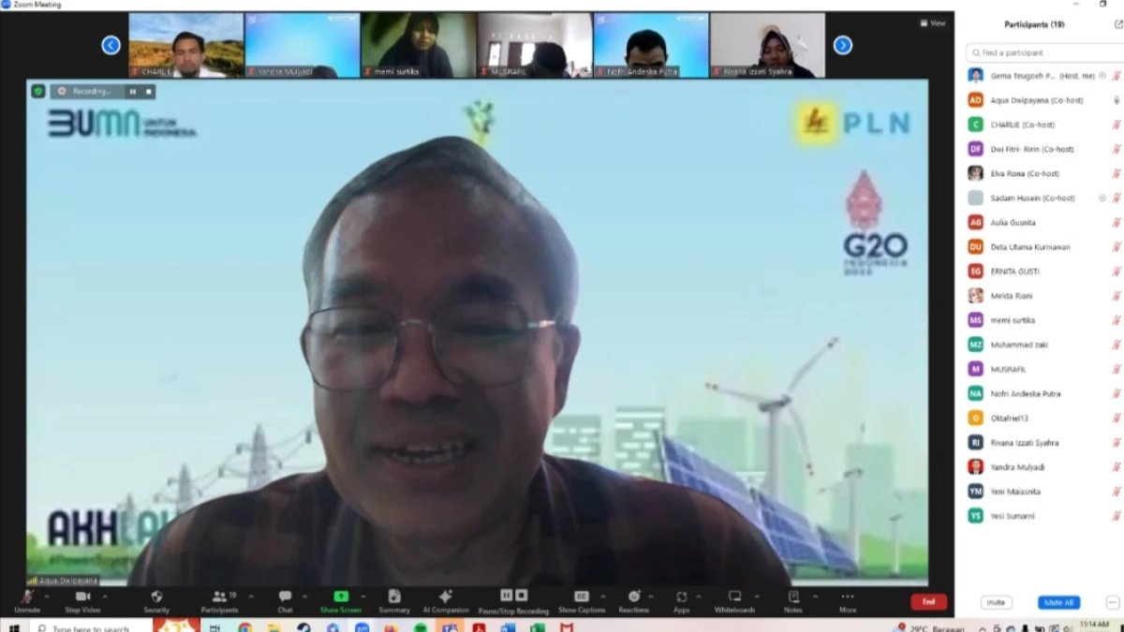Stop recording from the top recording indicator

[x=148, y=92]
